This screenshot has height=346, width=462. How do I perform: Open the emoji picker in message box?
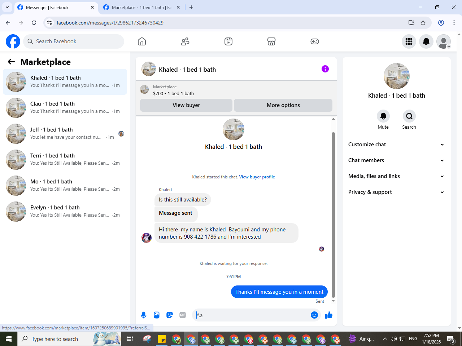point(314,315)
